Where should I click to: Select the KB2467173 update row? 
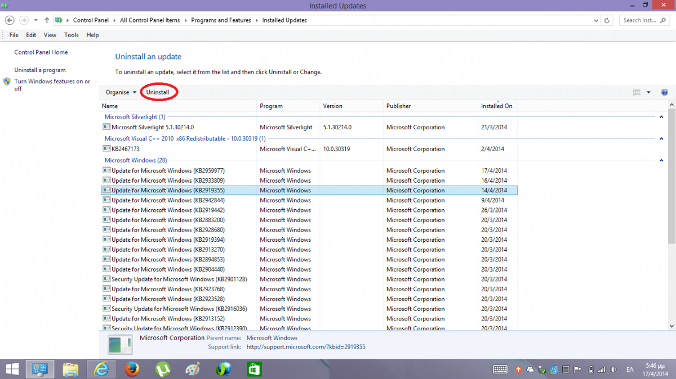309,149
